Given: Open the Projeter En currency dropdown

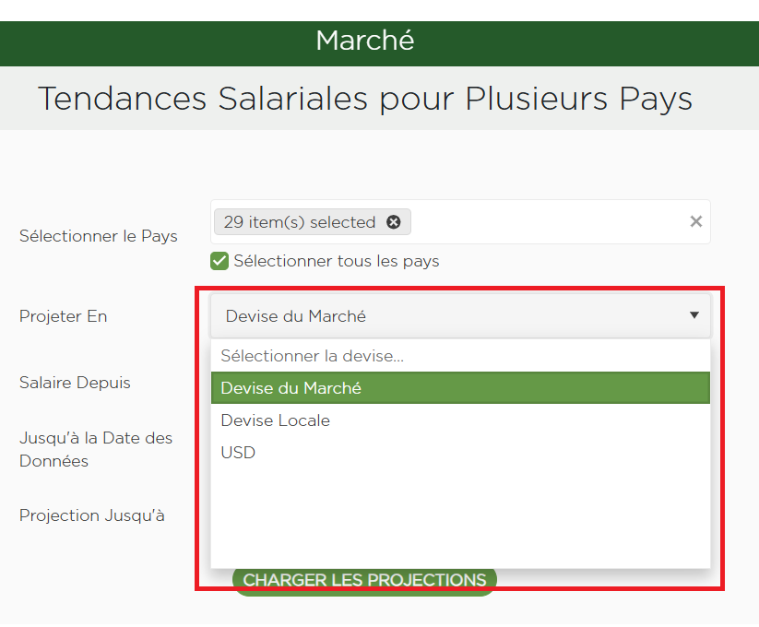Looking at the screenshot, I should pos(460,316).
